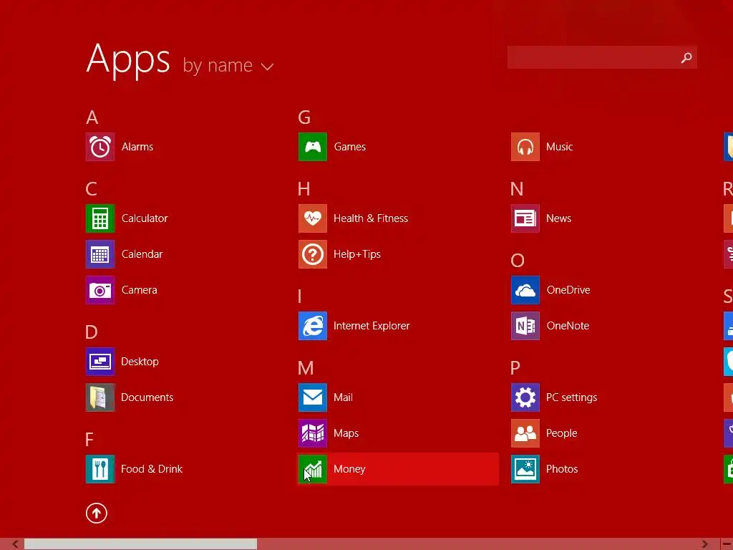Screen dimensions: 733x550
Task: Click the search magnifier icon
Action: [686, 57]
